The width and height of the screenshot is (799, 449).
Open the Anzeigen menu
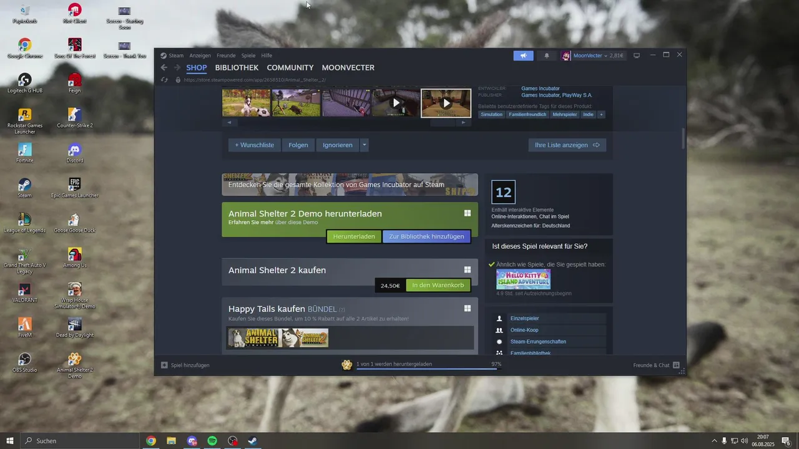pos(200,56)
